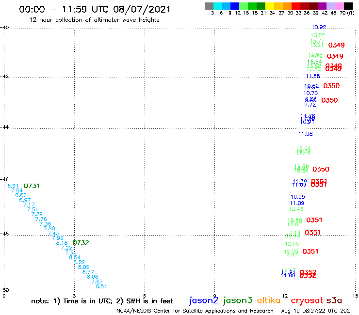Click the cyan swatch in the wave-height legend
Screen dimensions: 359x315
pos(218,6)
